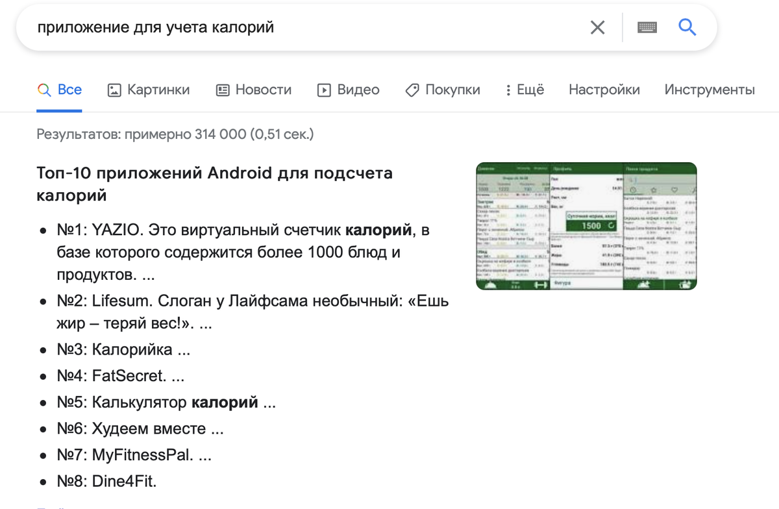This screenshot has height=509, width=779.
Task: Click the №6: Худеем вместе entry
Action: coord(140,428)
